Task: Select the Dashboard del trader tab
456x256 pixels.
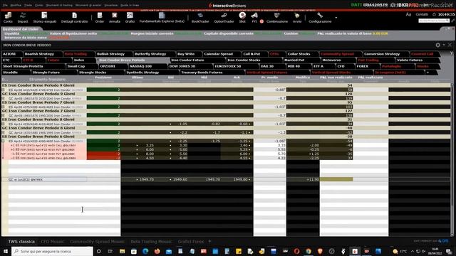Action: click(x=21, y=29)
